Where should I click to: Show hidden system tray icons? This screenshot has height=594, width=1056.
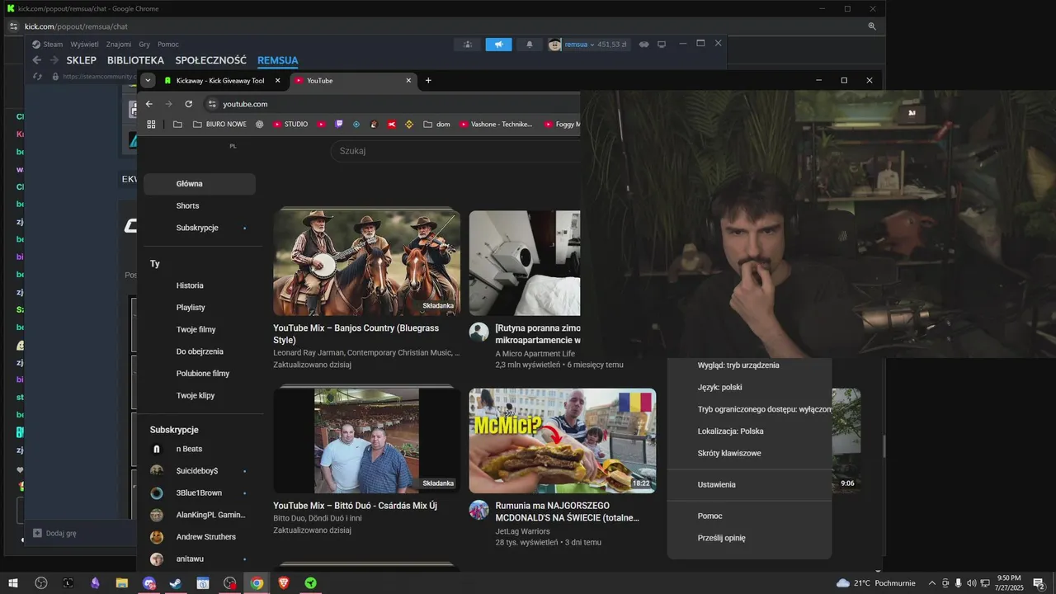coord(932,583)
